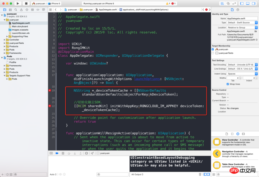The image size is (259, 177).
Task: Expand the Supporting Files group
Action: pos(7,36)
